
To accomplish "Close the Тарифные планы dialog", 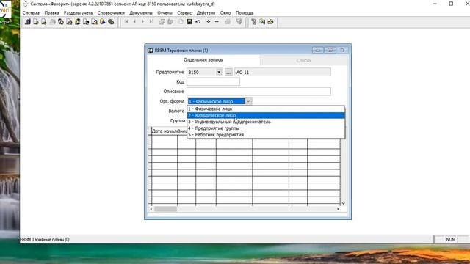I will (342, 50).
